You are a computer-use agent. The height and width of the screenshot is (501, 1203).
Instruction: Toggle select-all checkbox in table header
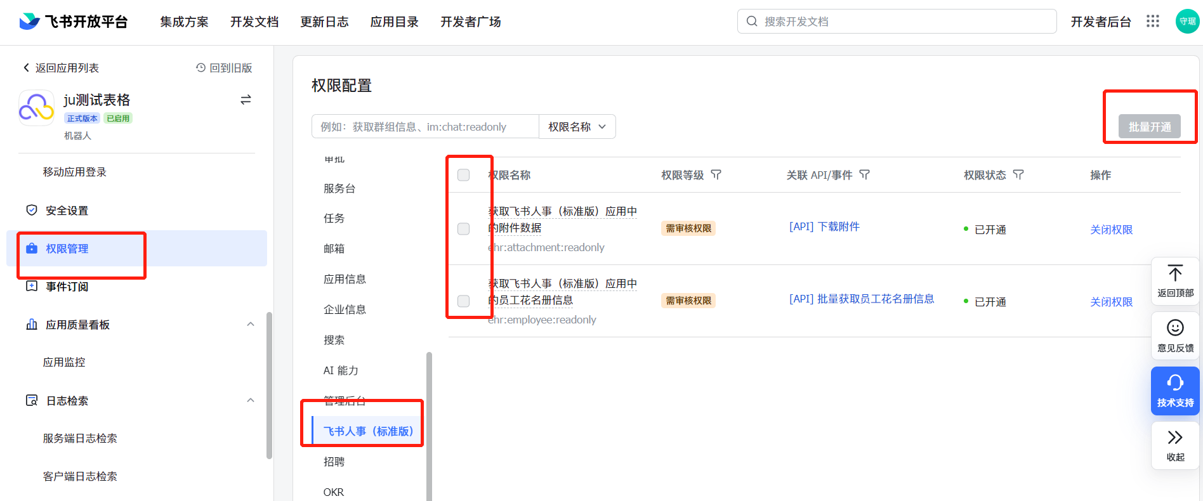464,175
